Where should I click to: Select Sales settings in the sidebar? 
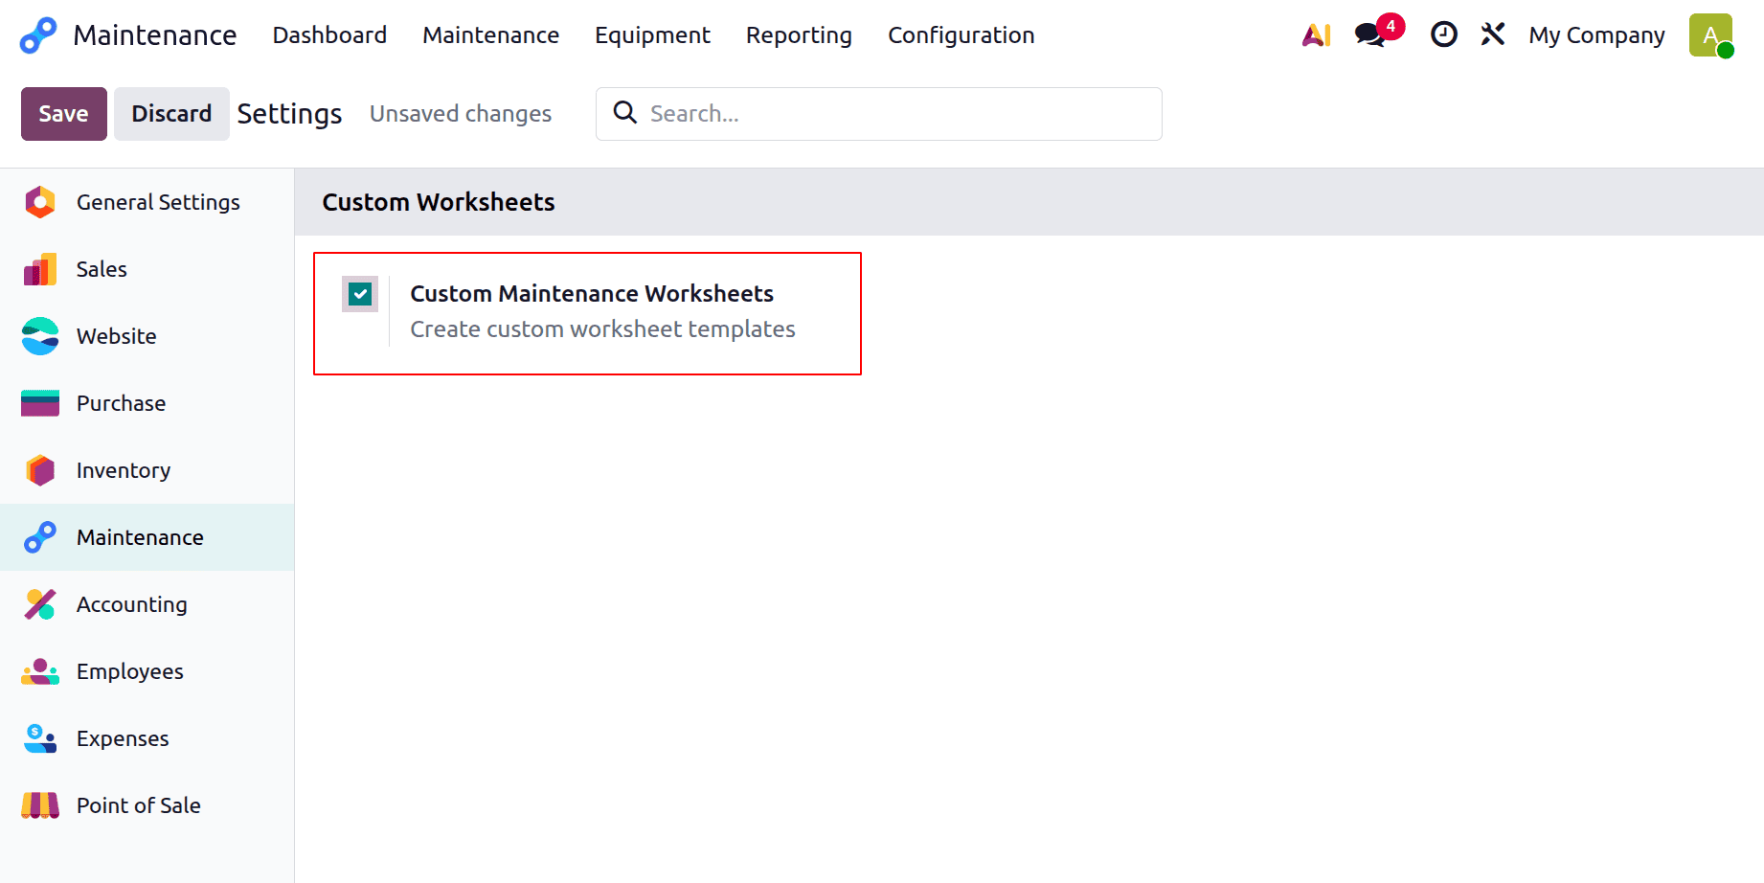(147, 269)
